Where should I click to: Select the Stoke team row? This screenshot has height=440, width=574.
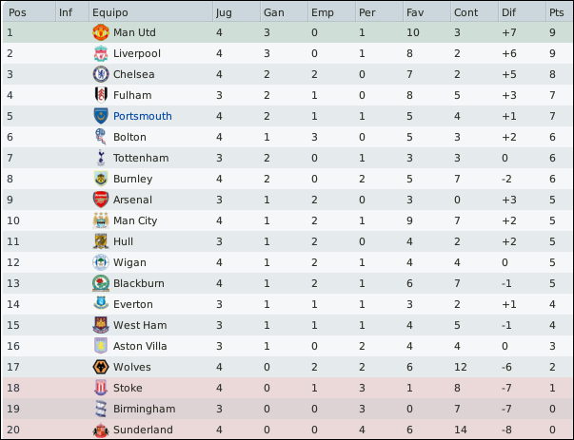pos(287,388)
